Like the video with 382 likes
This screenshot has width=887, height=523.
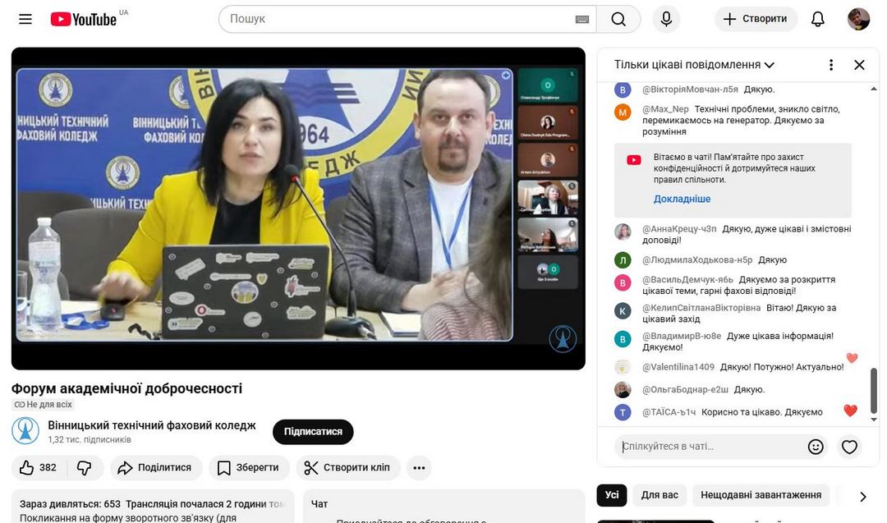click(x=39, y=468)
